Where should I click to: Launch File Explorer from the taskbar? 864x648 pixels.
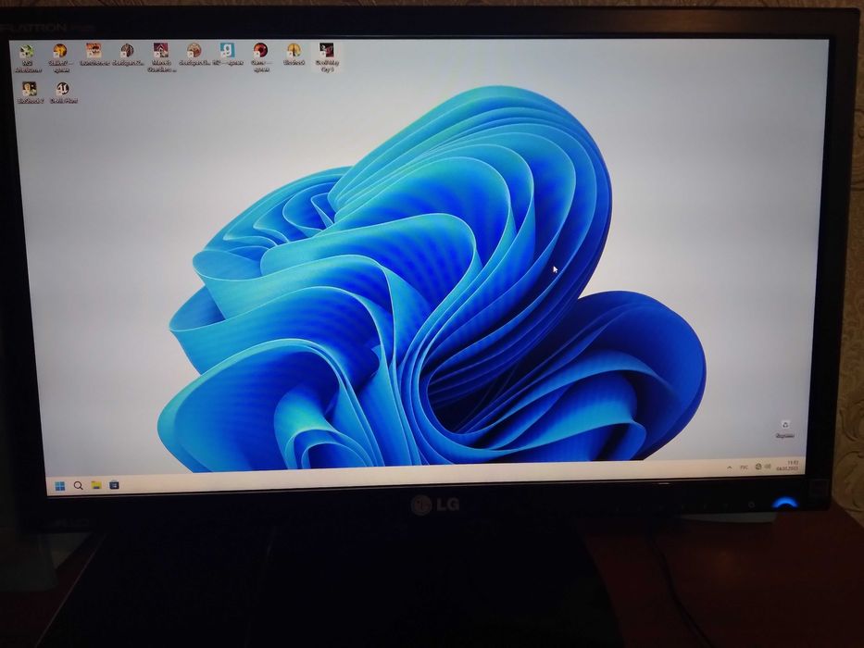(96, 485)
